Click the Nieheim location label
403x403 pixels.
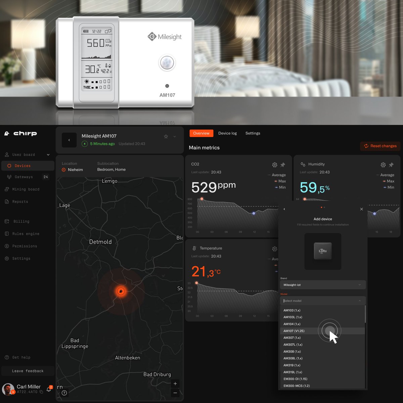[75, 170]
